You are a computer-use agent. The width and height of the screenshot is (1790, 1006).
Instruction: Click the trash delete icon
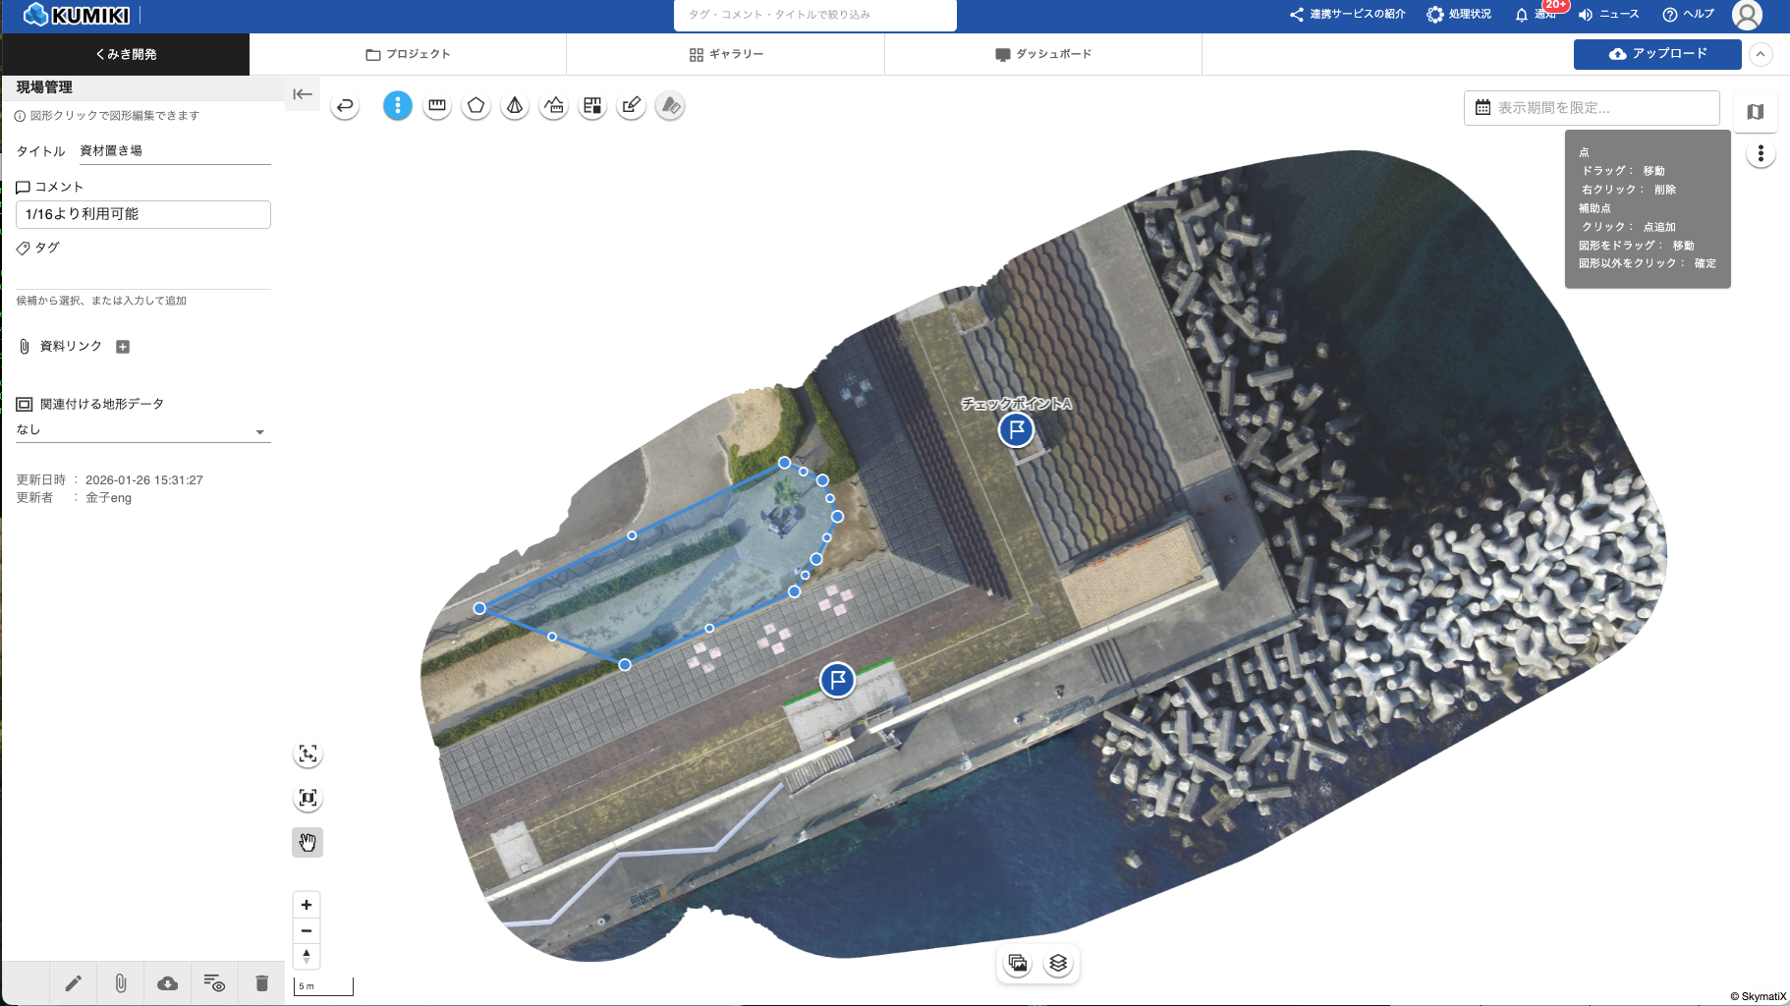pos(261,983)
